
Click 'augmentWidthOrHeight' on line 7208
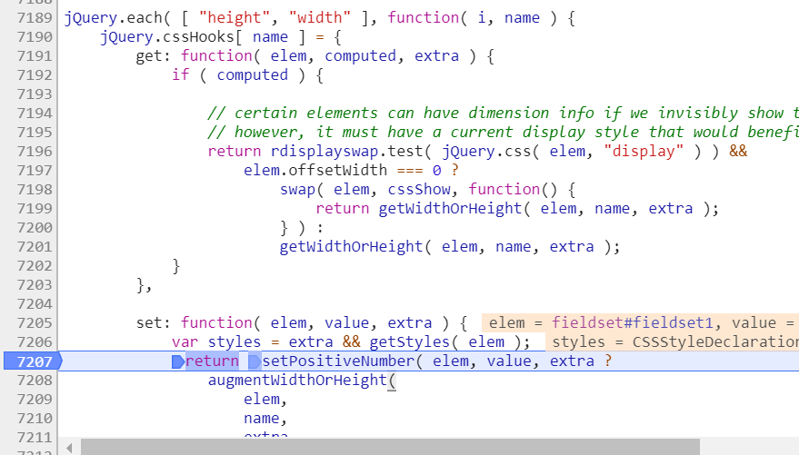(x=297, y=381)
